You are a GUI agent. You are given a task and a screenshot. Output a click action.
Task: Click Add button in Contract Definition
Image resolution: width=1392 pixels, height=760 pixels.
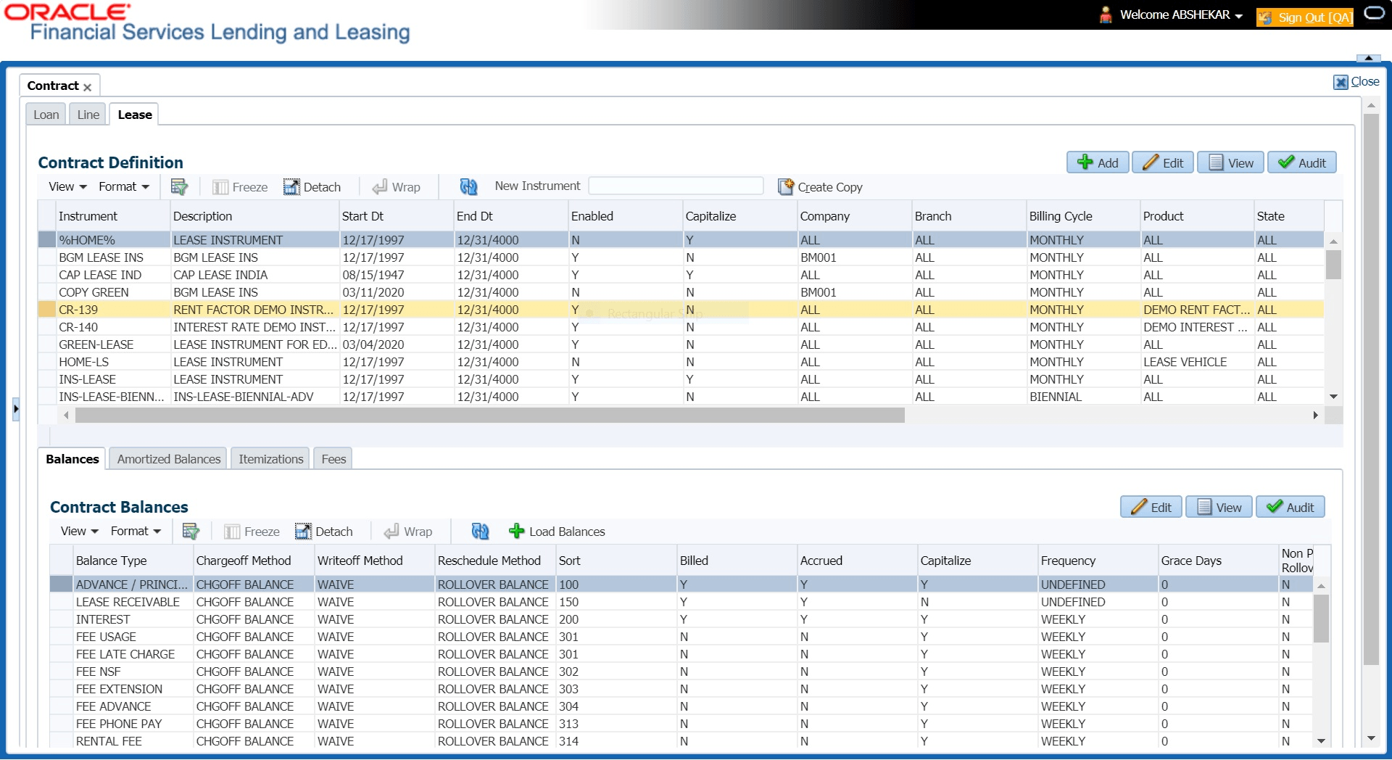pos(1097,163)
